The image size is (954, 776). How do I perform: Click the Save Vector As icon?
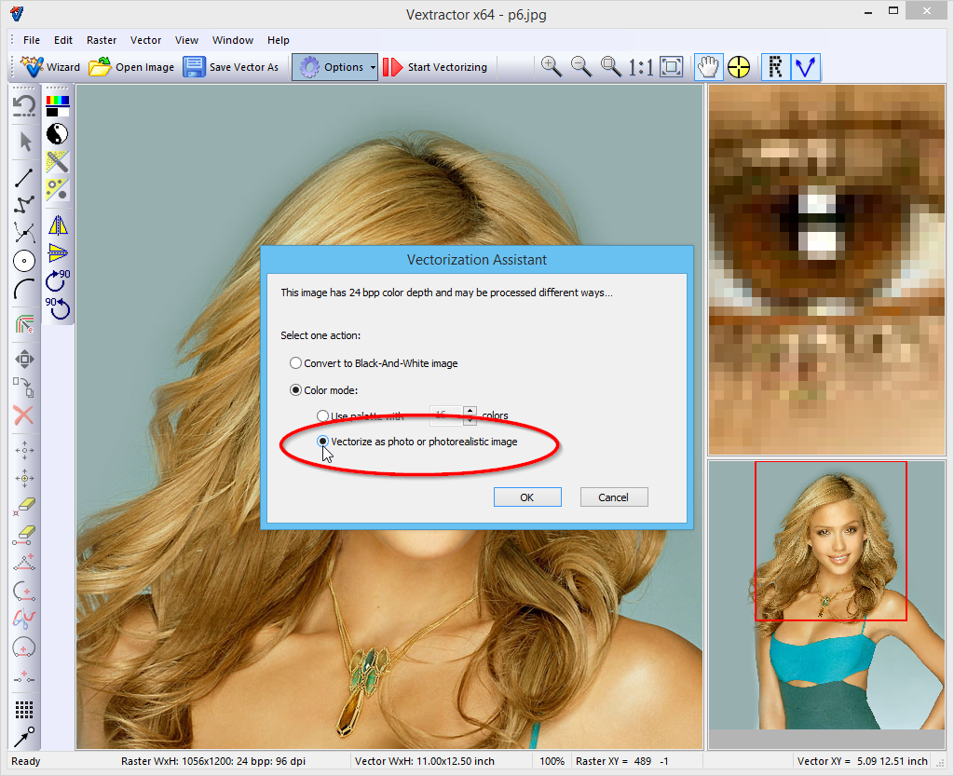[x=195, y=67]
